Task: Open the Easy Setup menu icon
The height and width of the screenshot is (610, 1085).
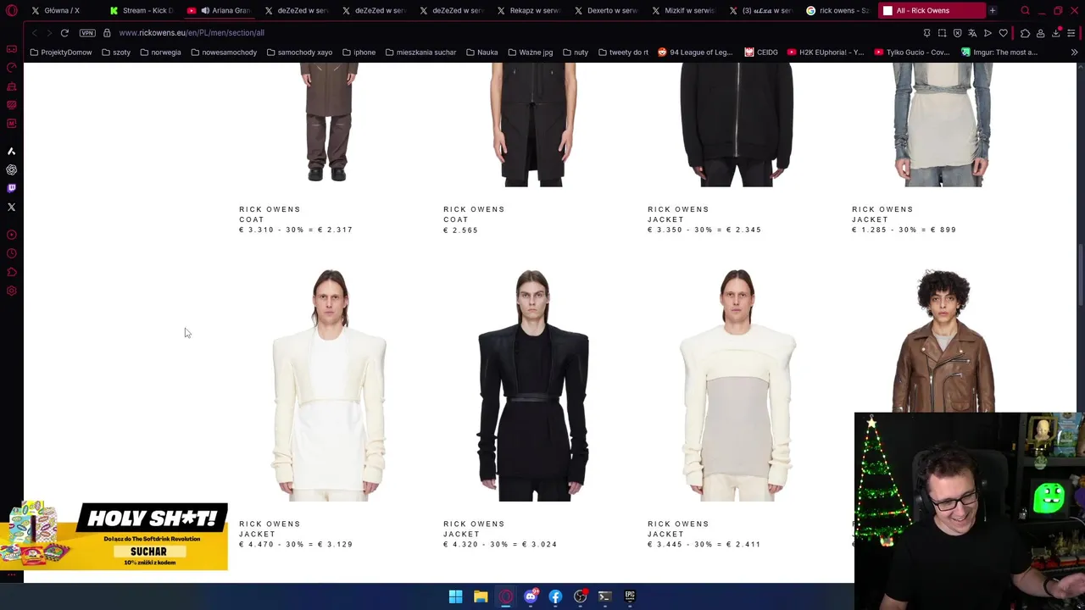Action: pyautogui.click(x=1071, y=33)
